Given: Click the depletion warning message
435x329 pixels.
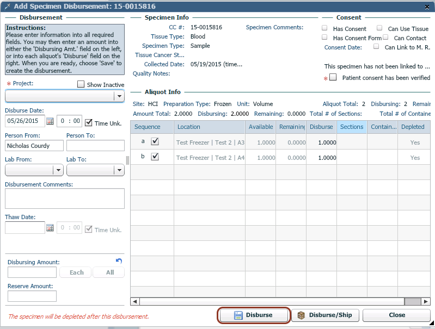Looking at the screenshot, I should pyautogui.click(x=78, y=316).
